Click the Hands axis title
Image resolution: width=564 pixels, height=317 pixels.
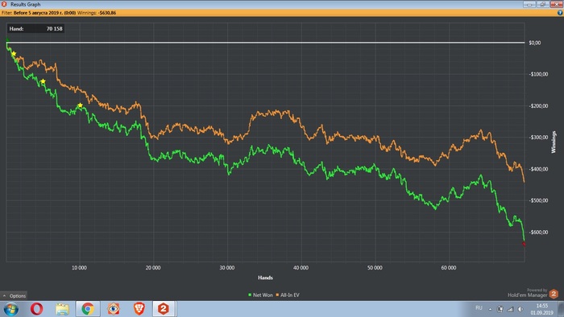click(x=265, y=278)
